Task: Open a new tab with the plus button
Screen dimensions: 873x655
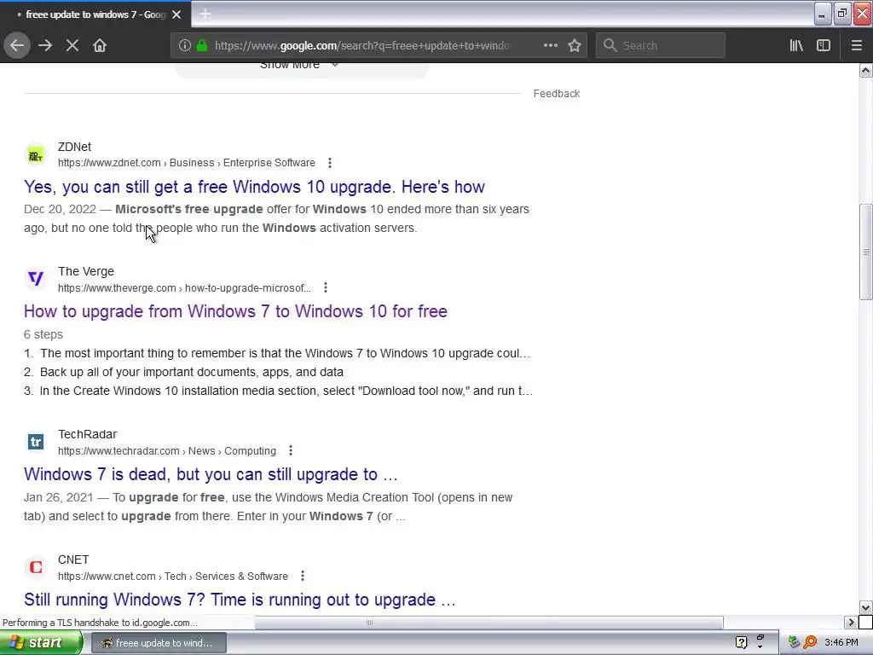Action: pos(205,14)
